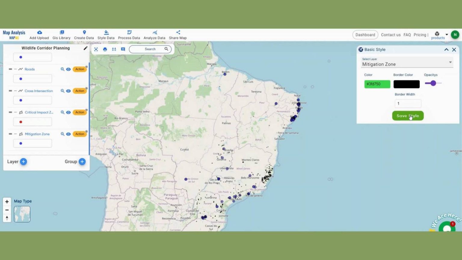This screenshot has height=260, width=462.
Task: Click the Border Width input field
Action: coord(408,104)
